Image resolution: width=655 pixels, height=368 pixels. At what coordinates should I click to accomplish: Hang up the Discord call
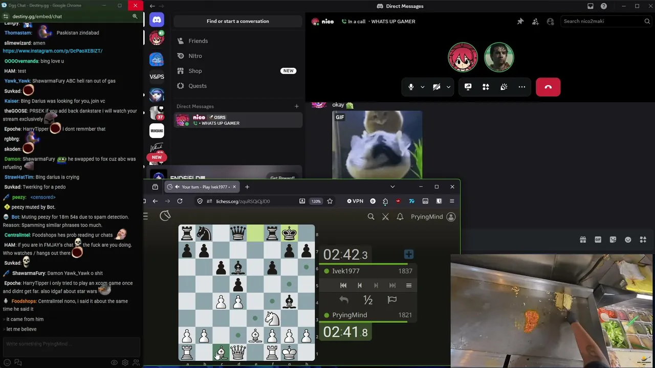click(548, 87)
